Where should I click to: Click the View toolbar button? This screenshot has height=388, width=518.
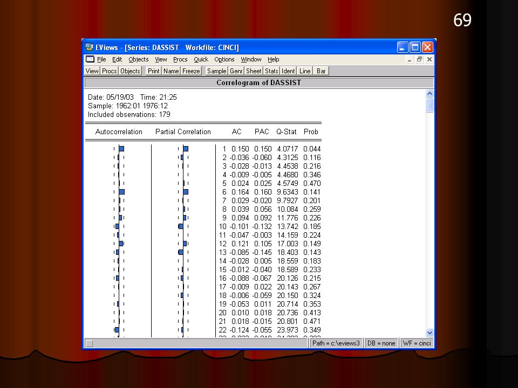click(x=92, y=71)
